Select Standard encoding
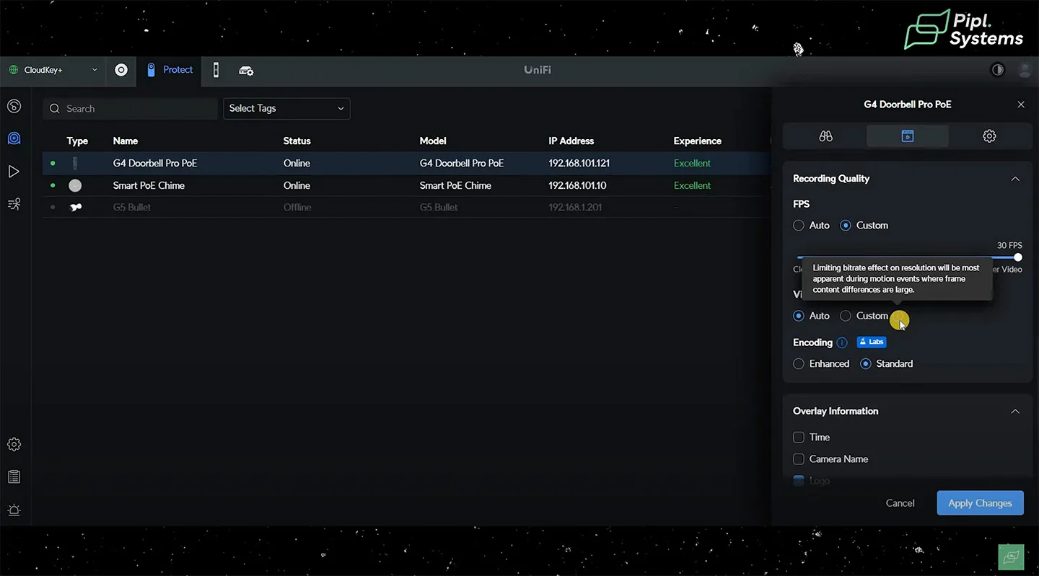This screenshot has width=1039, height=576. (x=866, y=364)
